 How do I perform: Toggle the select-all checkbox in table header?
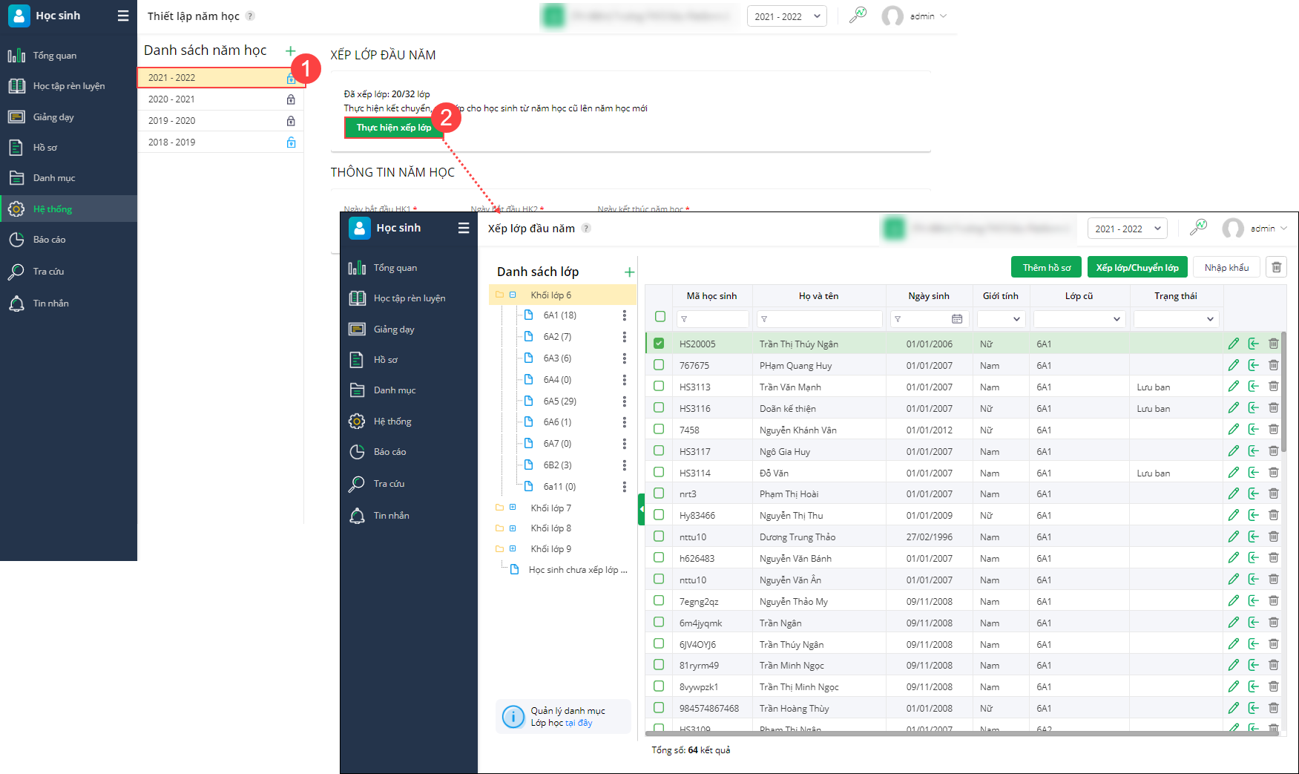point(660,317)
